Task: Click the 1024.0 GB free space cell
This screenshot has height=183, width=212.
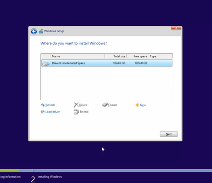Action: coord(141,63)
